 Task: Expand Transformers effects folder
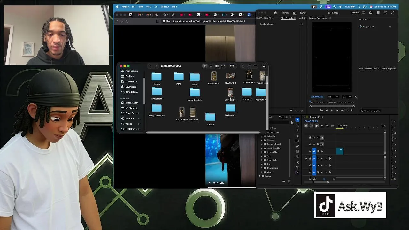(x=261, y=168)
